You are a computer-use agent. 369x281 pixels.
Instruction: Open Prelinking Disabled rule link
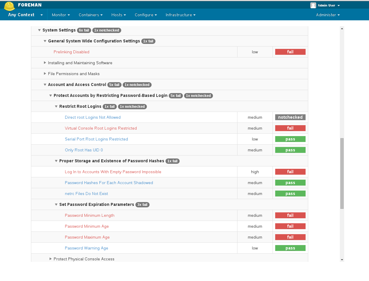71,52
